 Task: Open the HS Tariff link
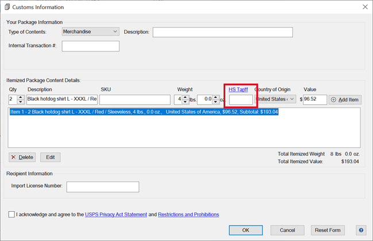tap(239, 89)
